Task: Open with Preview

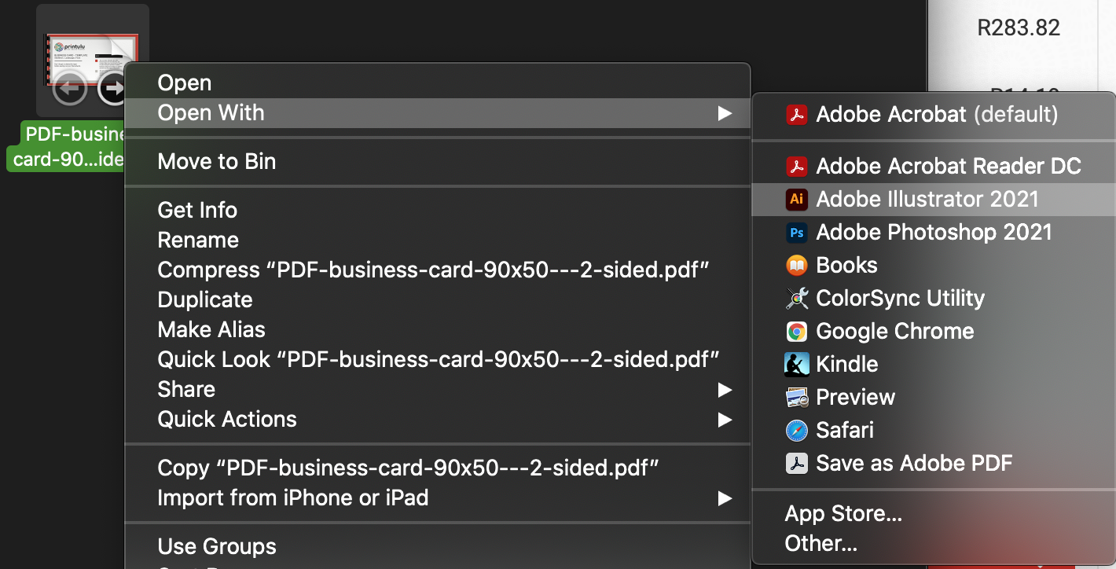Action: tap(934, 398)
